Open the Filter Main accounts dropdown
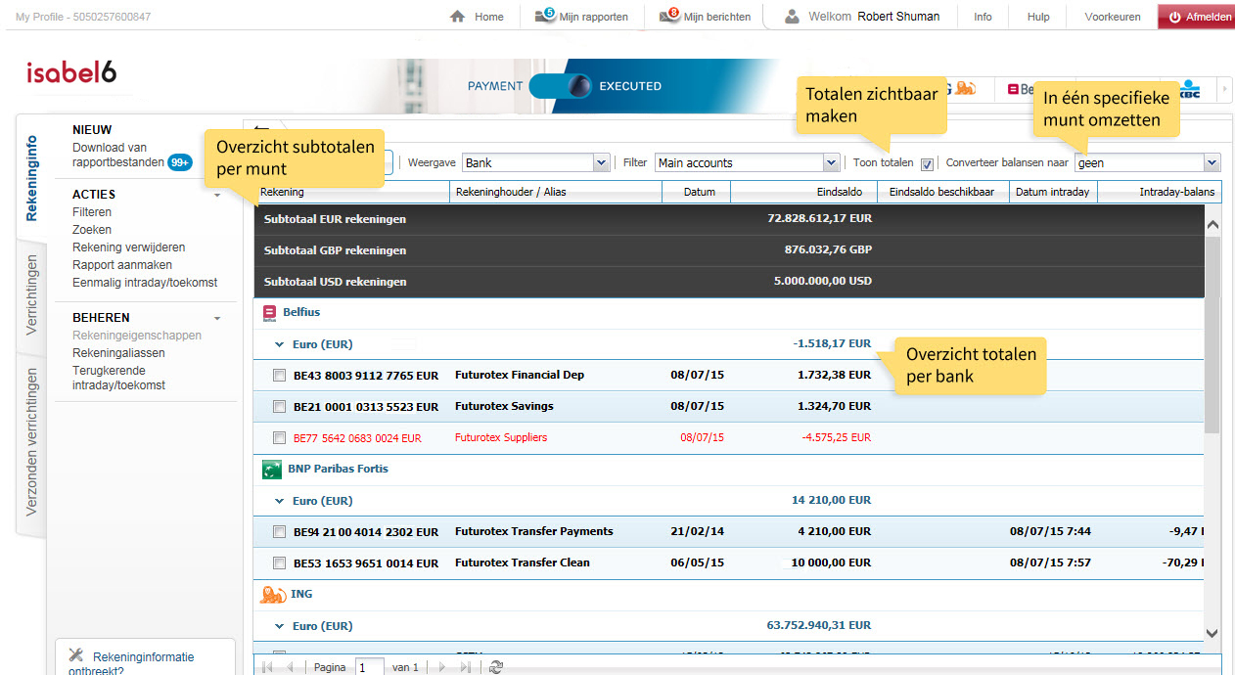This screenshot has width=1235, height=675. [831, 163]
